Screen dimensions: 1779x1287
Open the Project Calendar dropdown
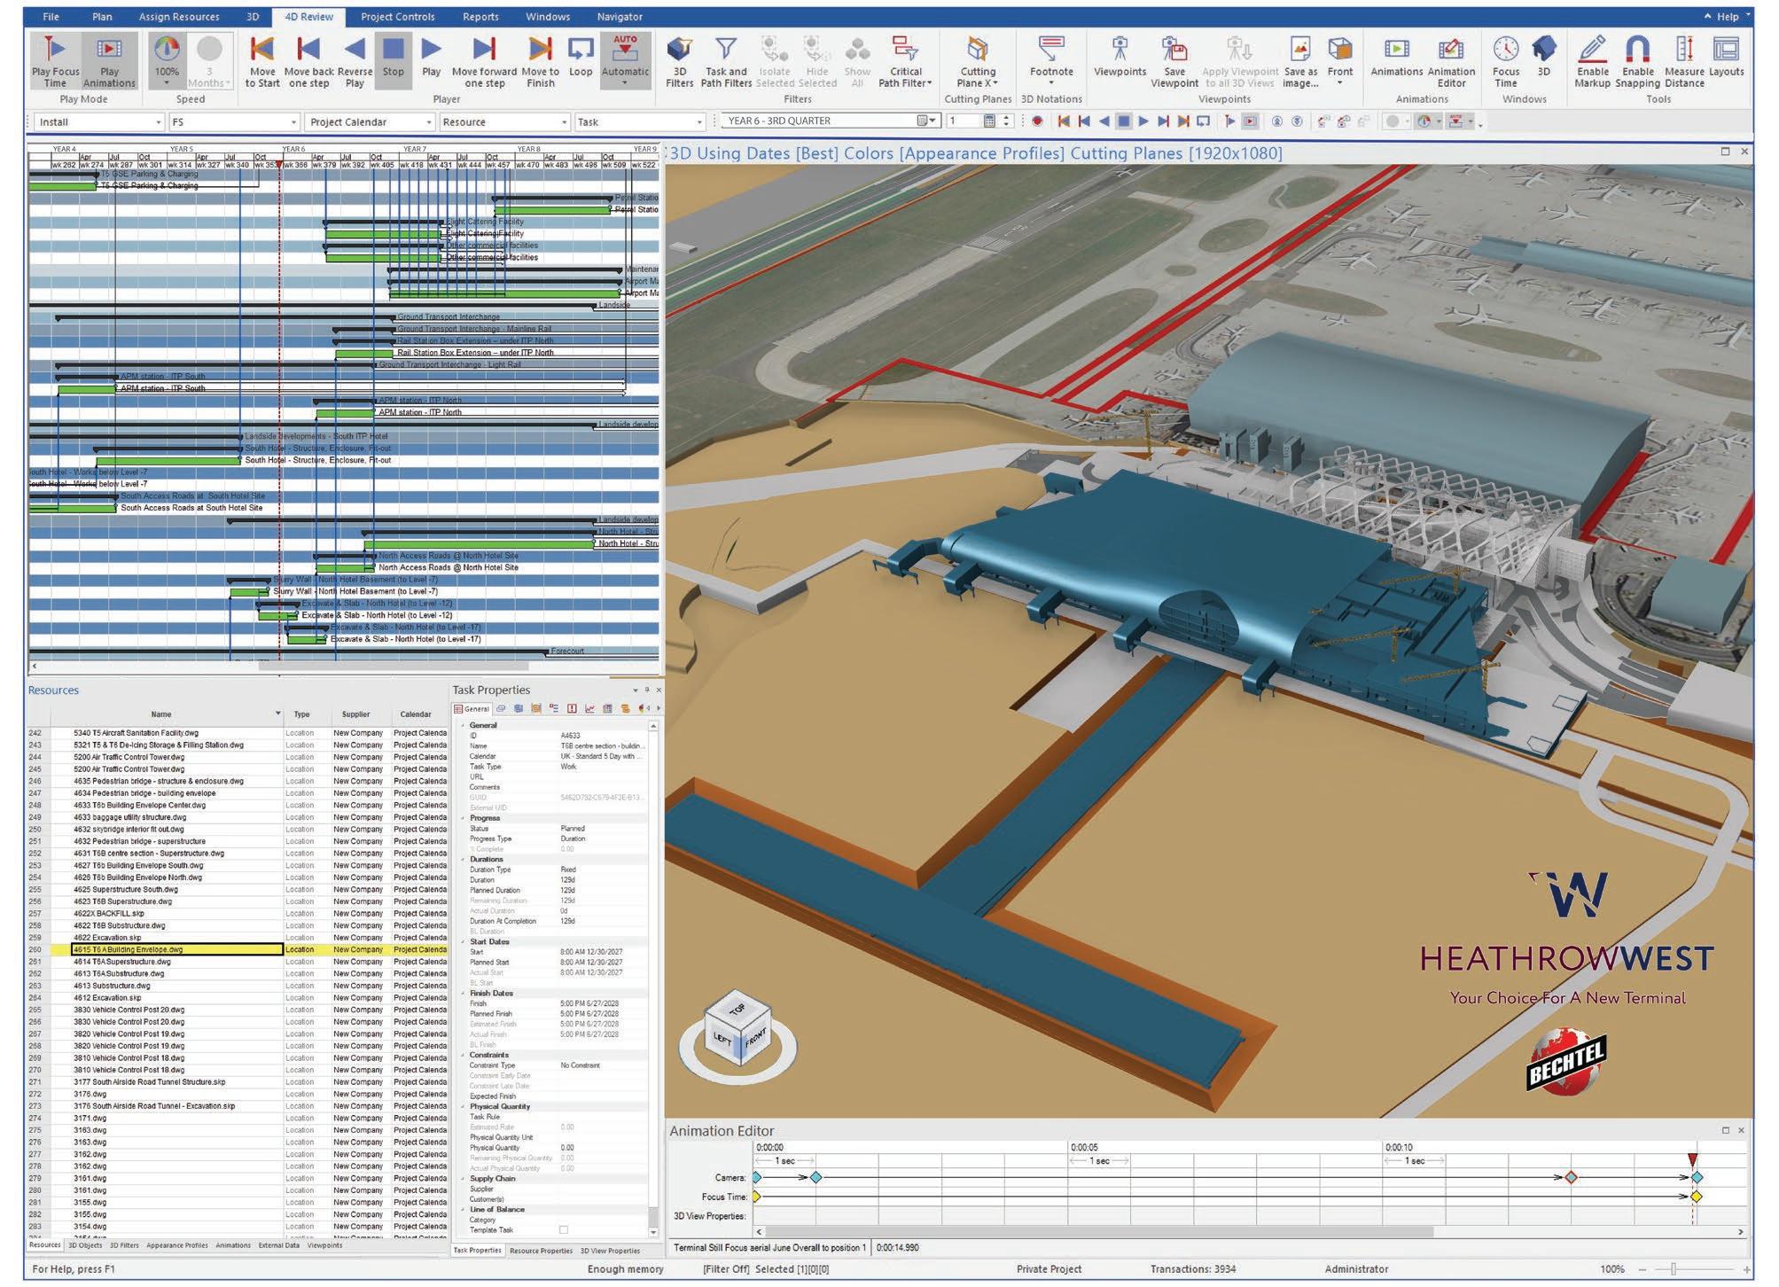click(430, 122)
